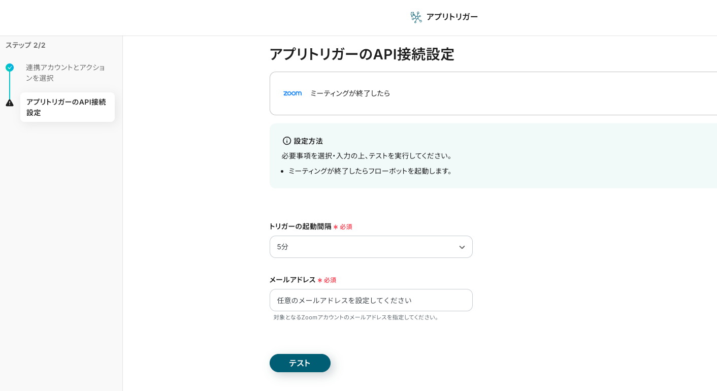Click the アプリトリガー title in the header

coord(452,17)
